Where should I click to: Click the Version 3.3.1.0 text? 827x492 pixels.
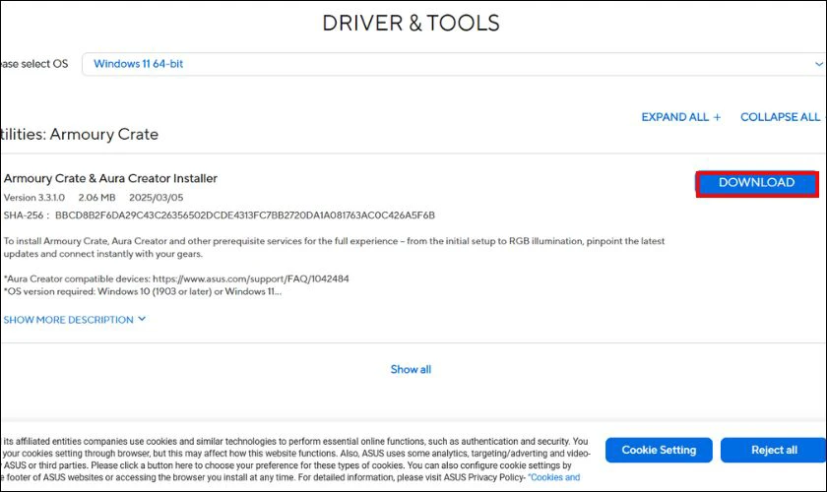[x=34, y=197]
